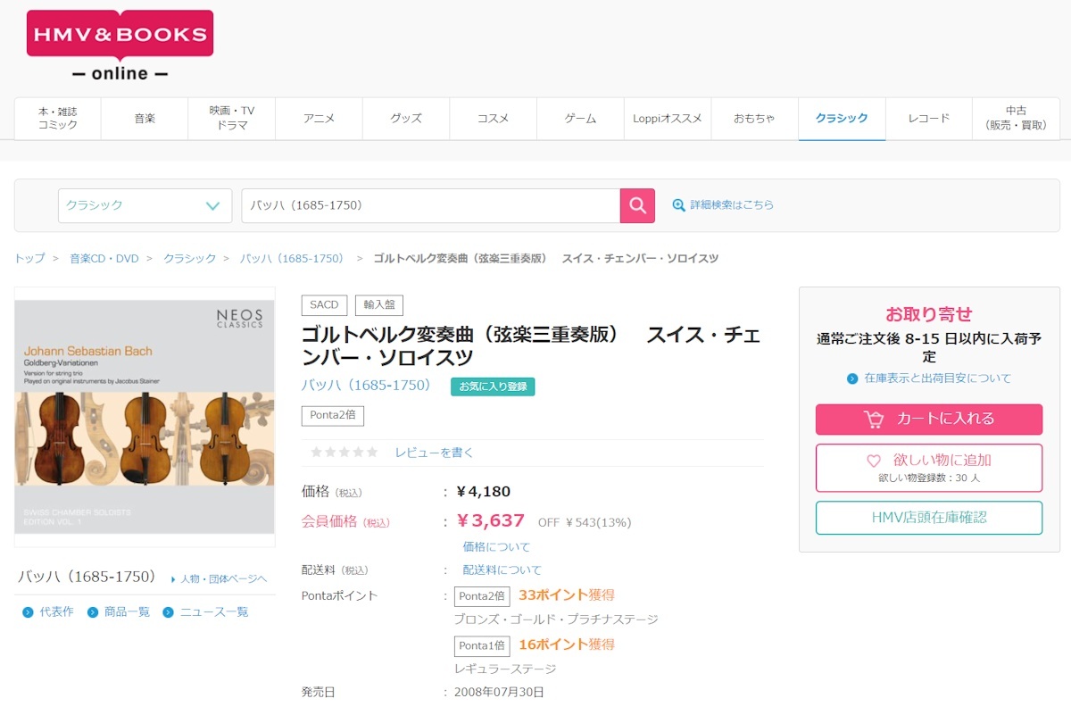Go to クラシック in breadcrumb

coord(189,259)
